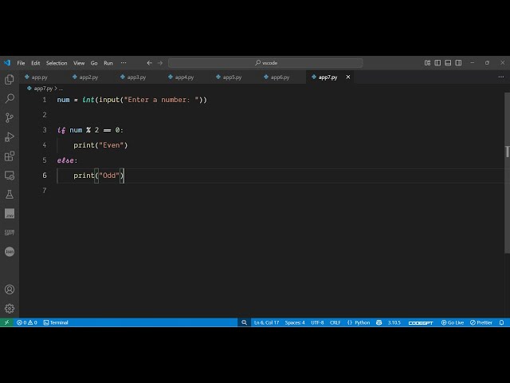Open the Testing flask view
Viewport: 510px width, 383px height.
10,195
